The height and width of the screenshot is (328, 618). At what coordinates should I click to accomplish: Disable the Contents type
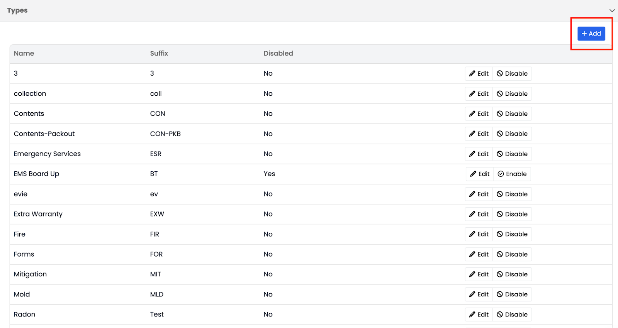point(512,114)
